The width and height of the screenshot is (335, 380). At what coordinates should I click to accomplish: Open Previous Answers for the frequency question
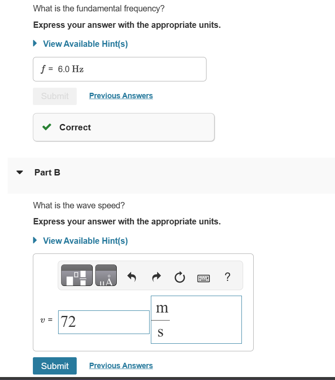click(x=121, y=96)
